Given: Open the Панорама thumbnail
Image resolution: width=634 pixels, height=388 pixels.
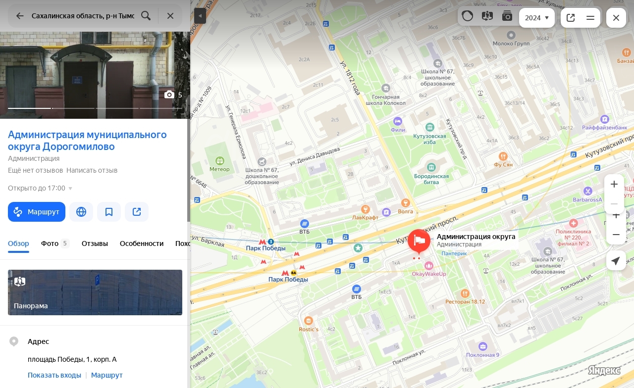Looking at the screenshot, I should [95, 292].
